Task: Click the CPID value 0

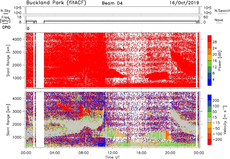Action: click(x=28, y=29)
